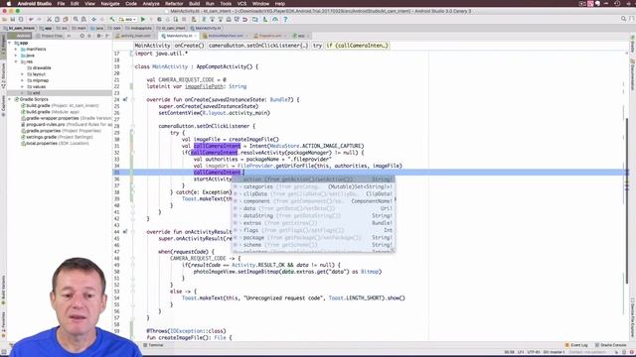Click scroll-from-source target icon in Project pane
Viewport: 636px width, 357px height.
pyautogui.click(x=81, y=36)
